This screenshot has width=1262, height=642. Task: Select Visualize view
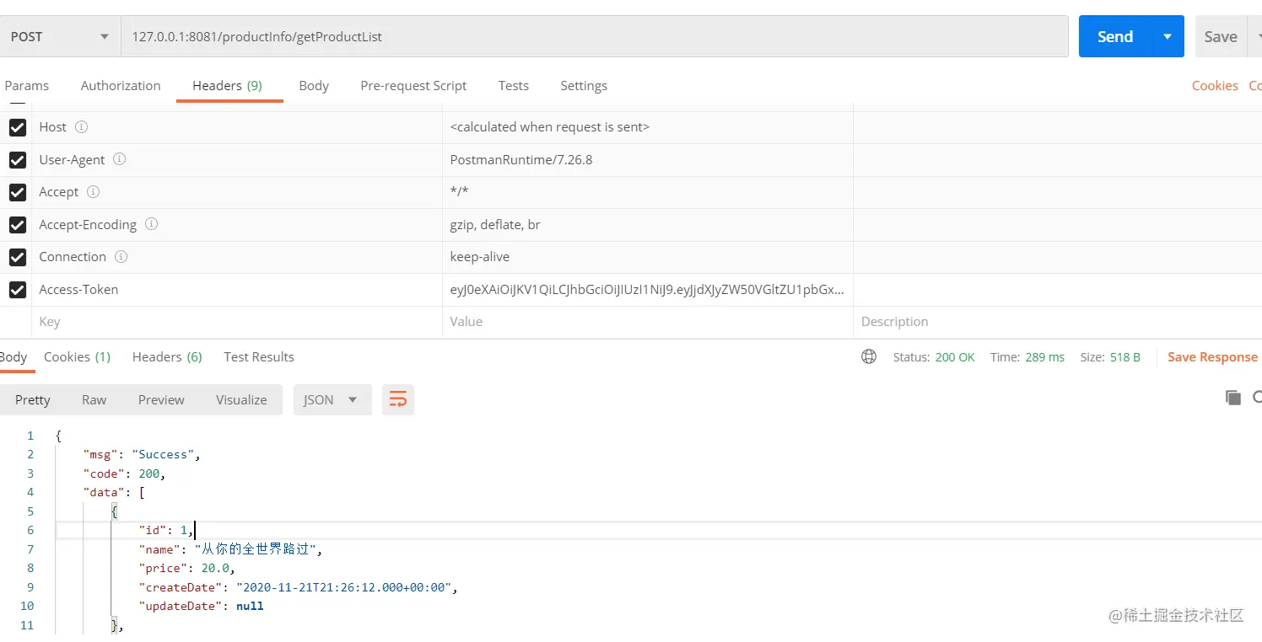(x=241, y=399)
